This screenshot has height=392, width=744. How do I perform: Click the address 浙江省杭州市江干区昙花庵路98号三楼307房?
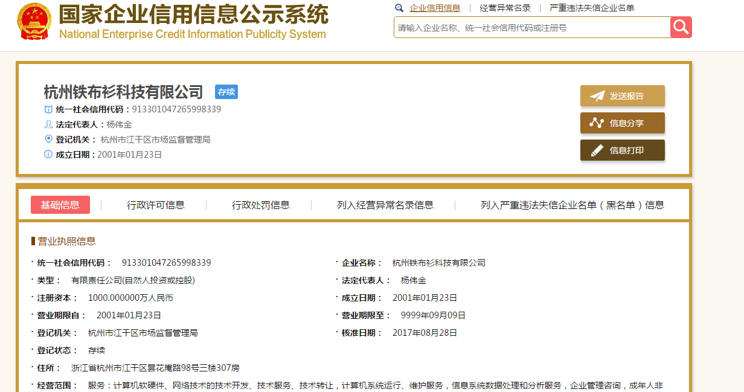tap(156, 368)
